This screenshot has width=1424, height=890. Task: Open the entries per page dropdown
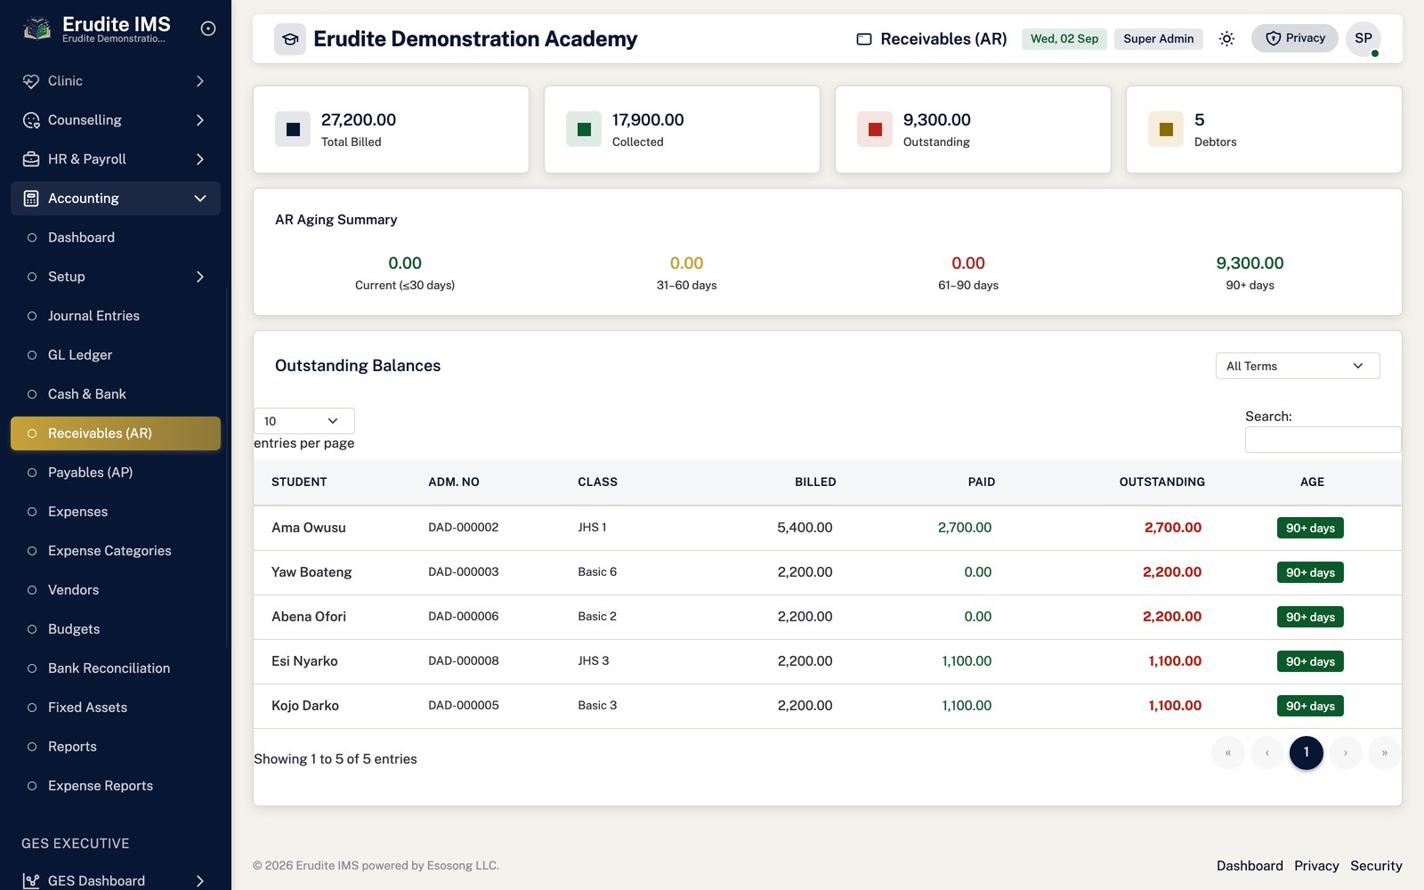304,421
